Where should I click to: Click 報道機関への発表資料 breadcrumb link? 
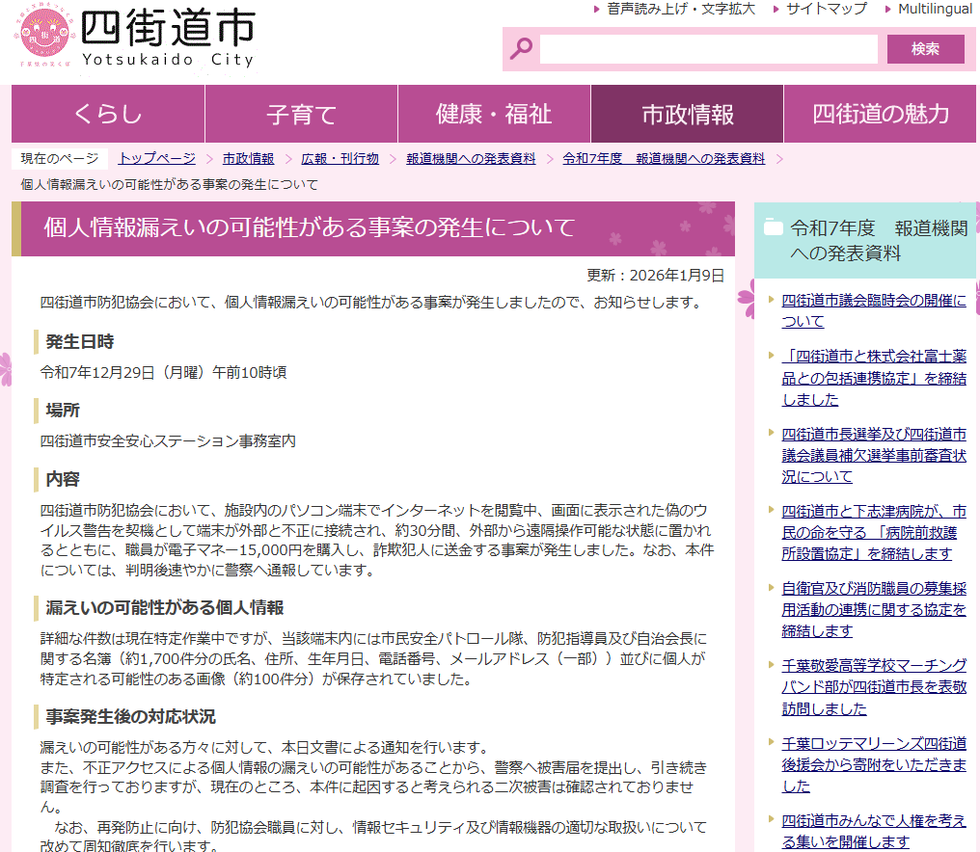pyautogui.click(x=471, y=159)
